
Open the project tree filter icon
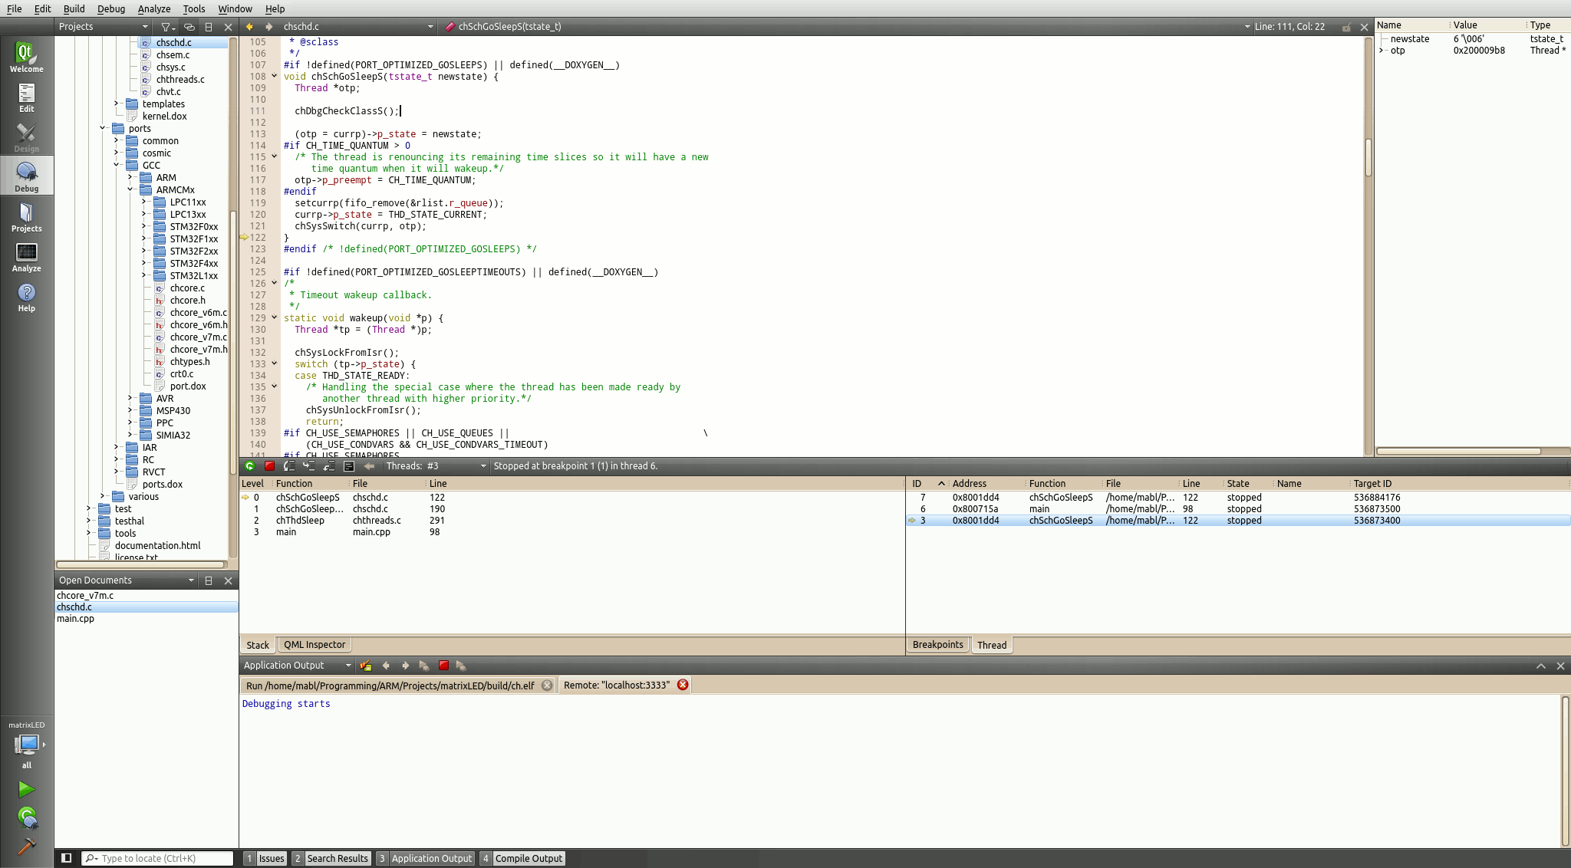pyautogui.click(x=167, y=27)
